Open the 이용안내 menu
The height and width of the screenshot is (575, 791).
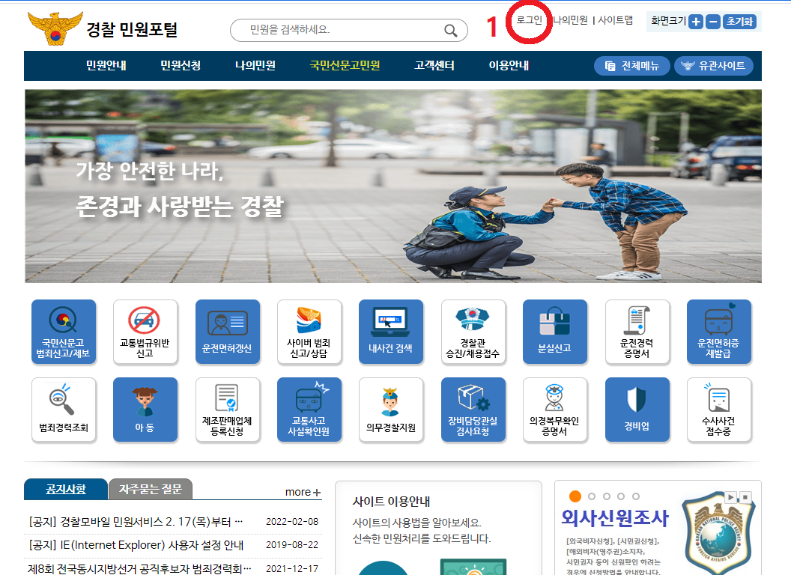[509, 66]
